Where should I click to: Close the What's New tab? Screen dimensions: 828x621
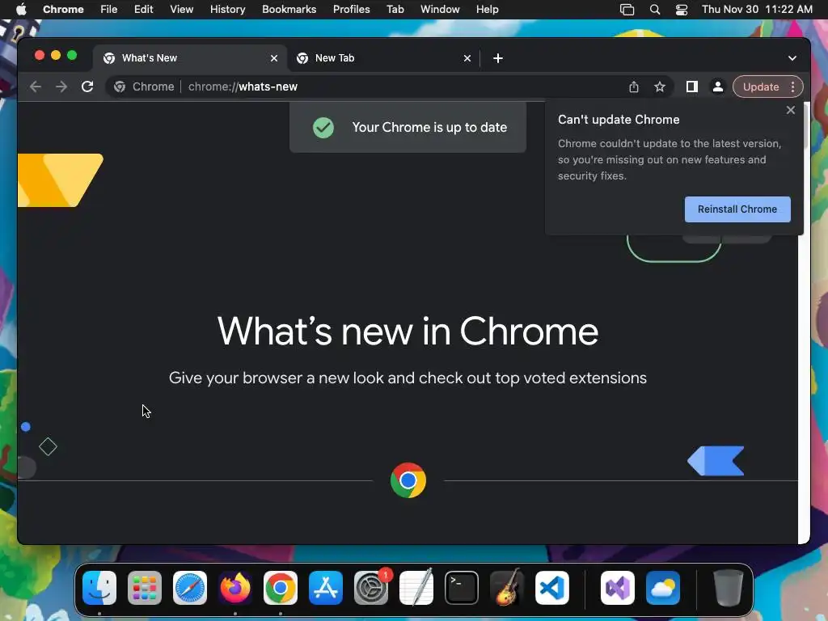pyautogui.click(x=274, y=58)
